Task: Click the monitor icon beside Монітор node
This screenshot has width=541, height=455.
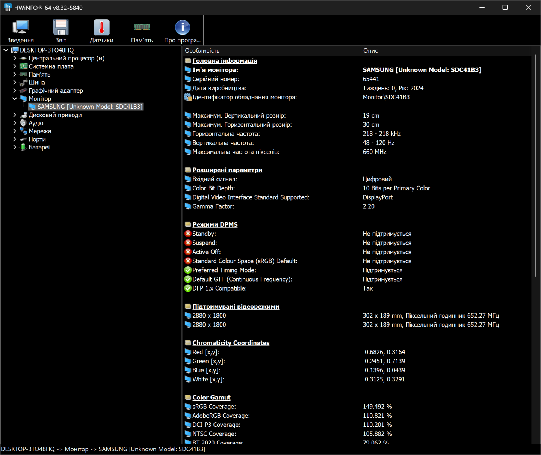Action: coord(23,99)
